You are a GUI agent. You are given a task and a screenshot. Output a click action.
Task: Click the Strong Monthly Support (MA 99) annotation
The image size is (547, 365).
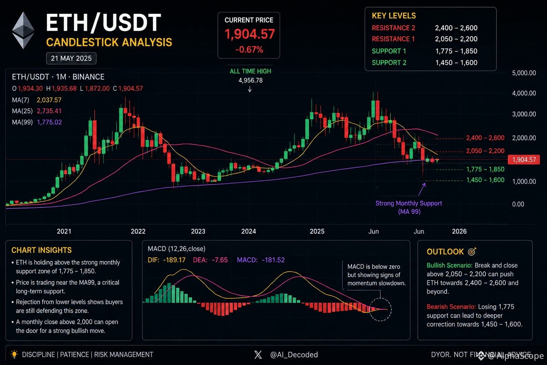pyautogui.click(x=409, y=207)
